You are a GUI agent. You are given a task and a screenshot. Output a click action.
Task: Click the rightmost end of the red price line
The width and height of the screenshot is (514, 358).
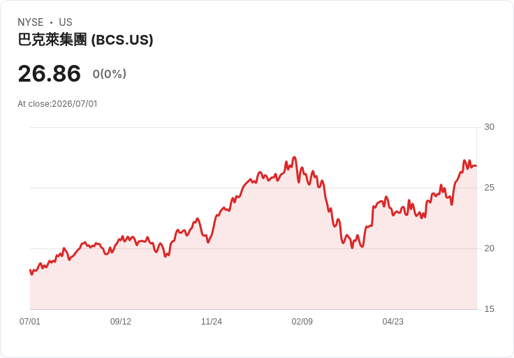point(476,165)
